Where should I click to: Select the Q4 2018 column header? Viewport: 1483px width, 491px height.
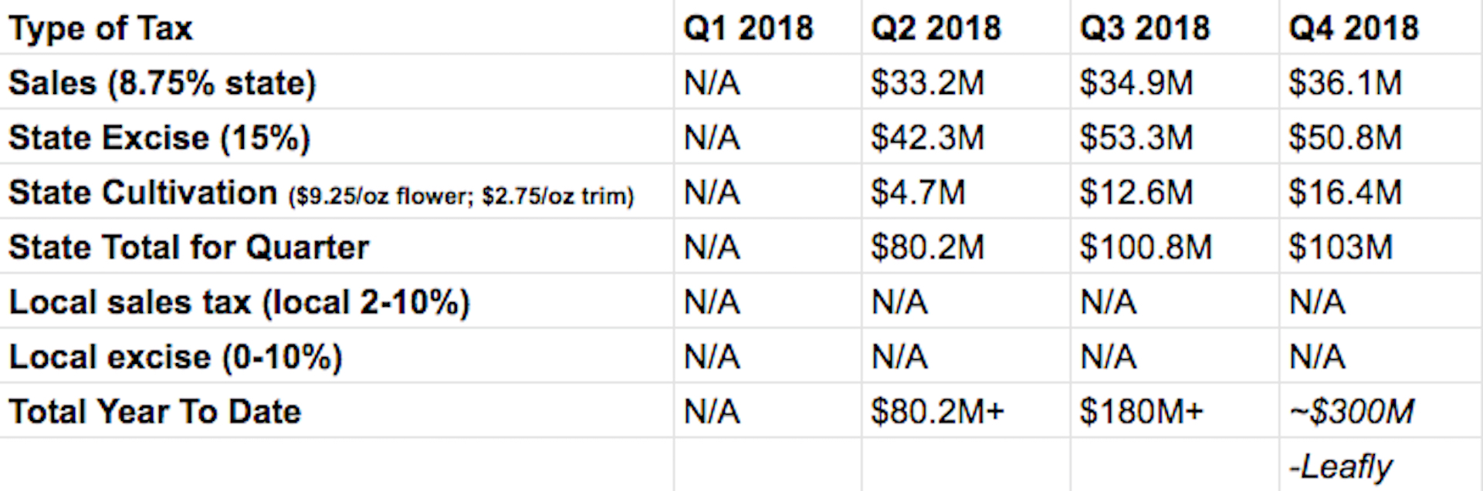(1353, 29)
